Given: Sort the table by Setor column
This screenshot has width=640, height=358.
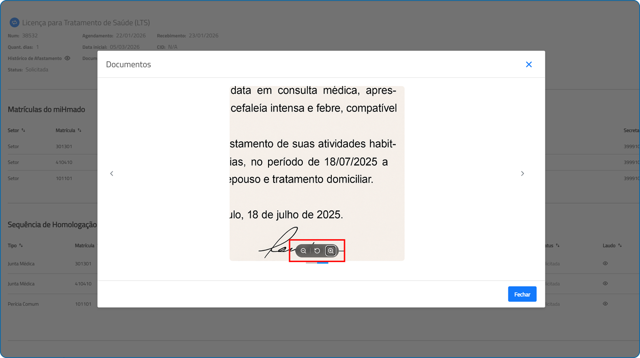Looking at the screenshot, I should (x=23, y=131).
